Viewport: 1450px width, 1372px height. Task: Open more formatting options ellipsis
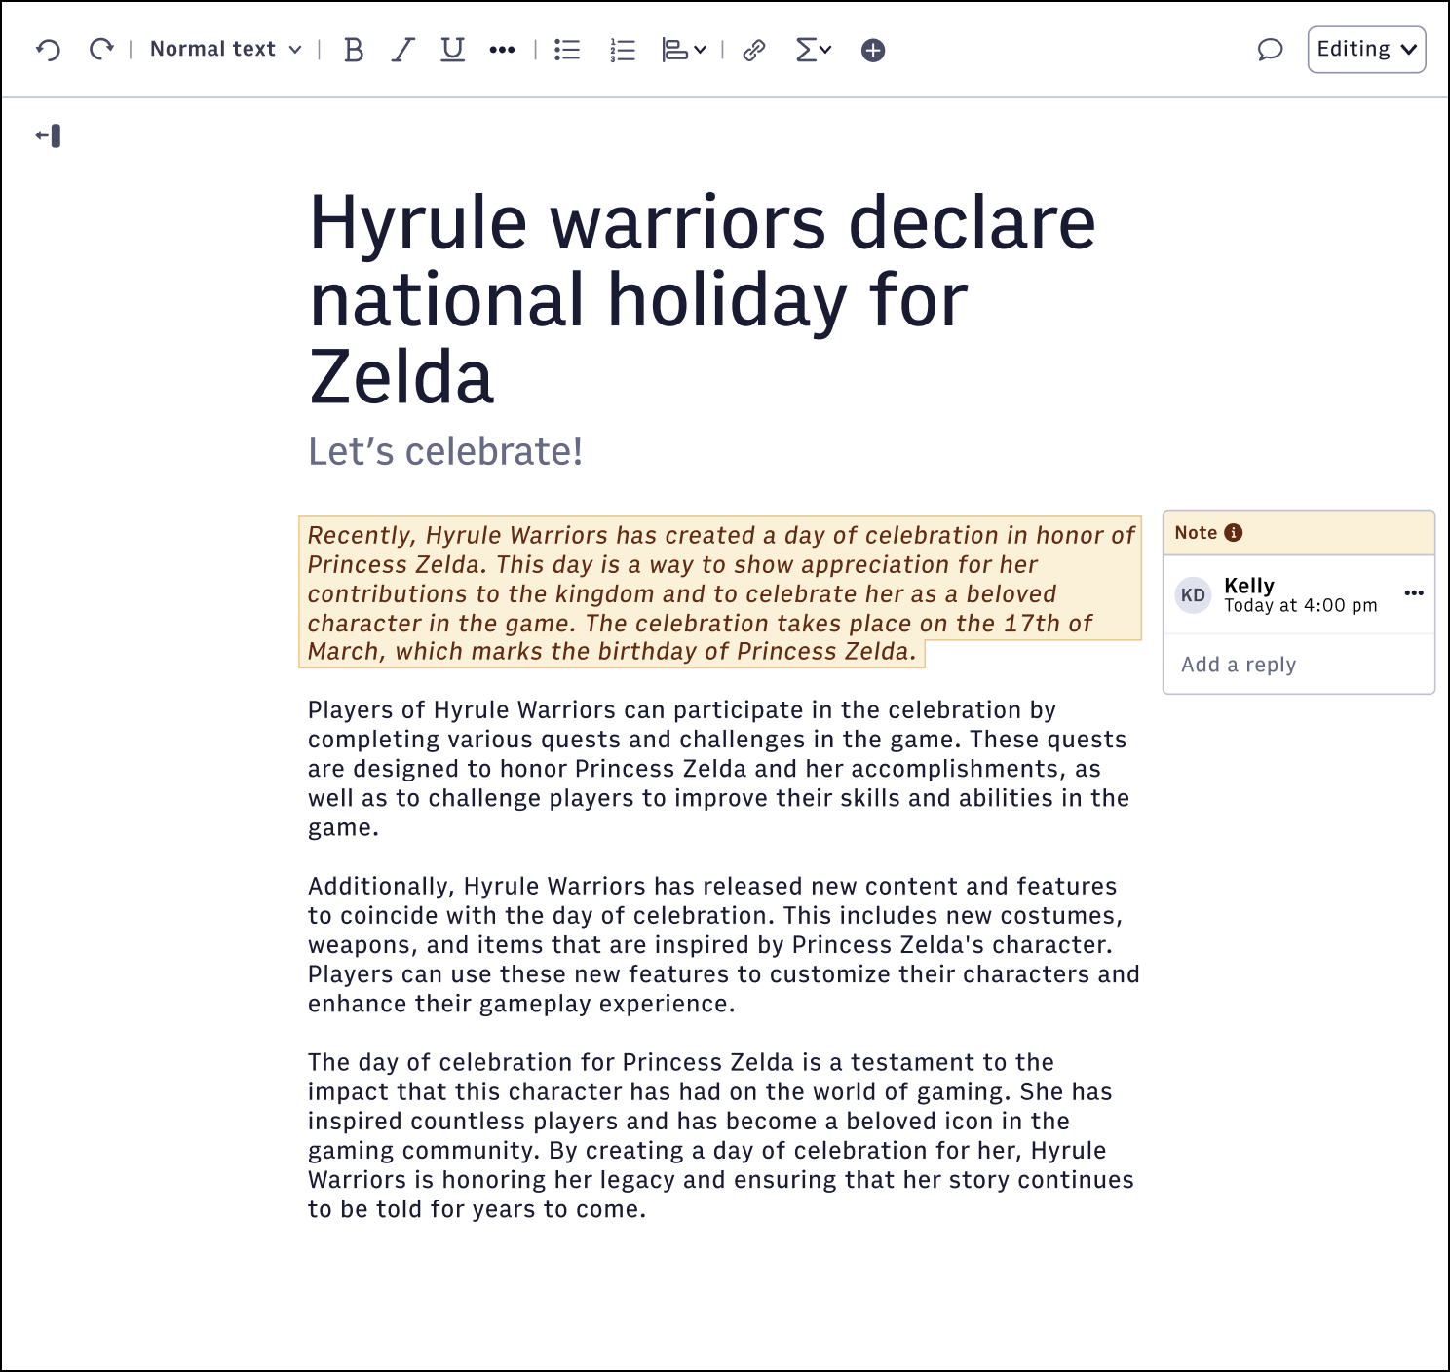[x=502, y=50]
